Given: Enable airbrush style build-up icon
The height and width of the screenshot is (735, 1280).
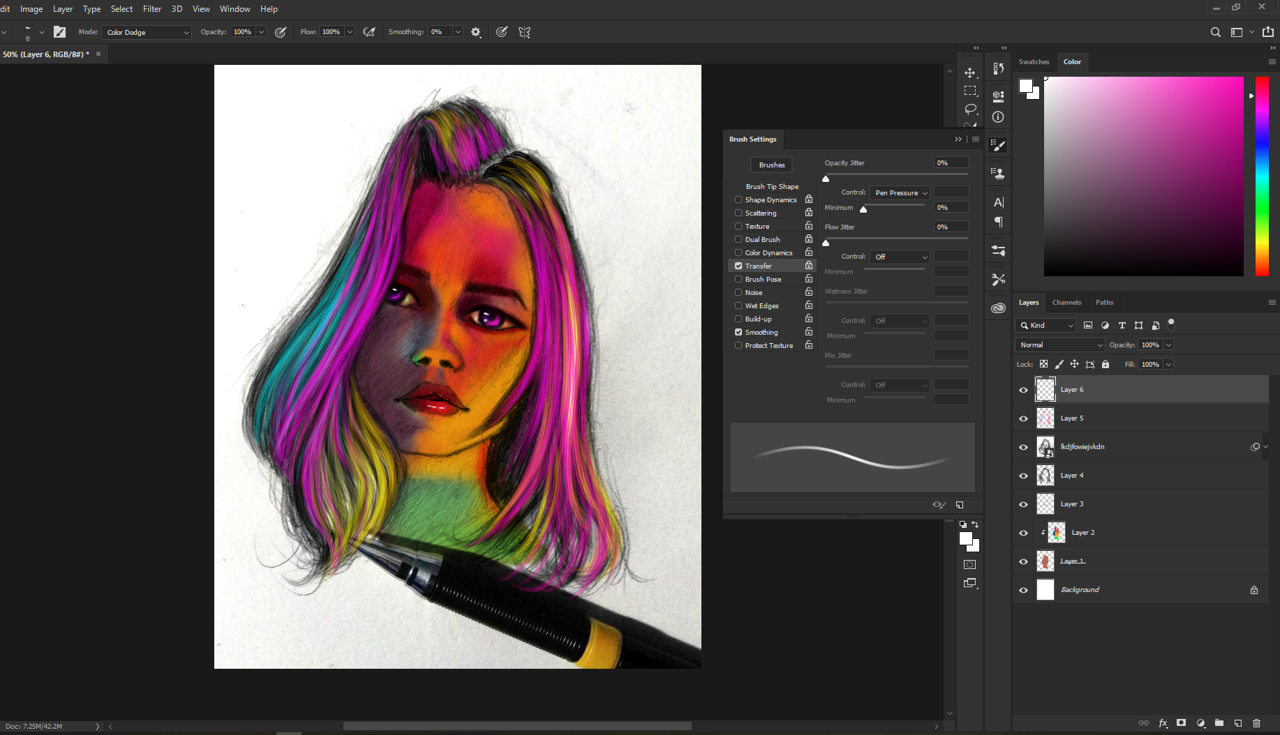Looking at the screenshot, I should 369,32.
